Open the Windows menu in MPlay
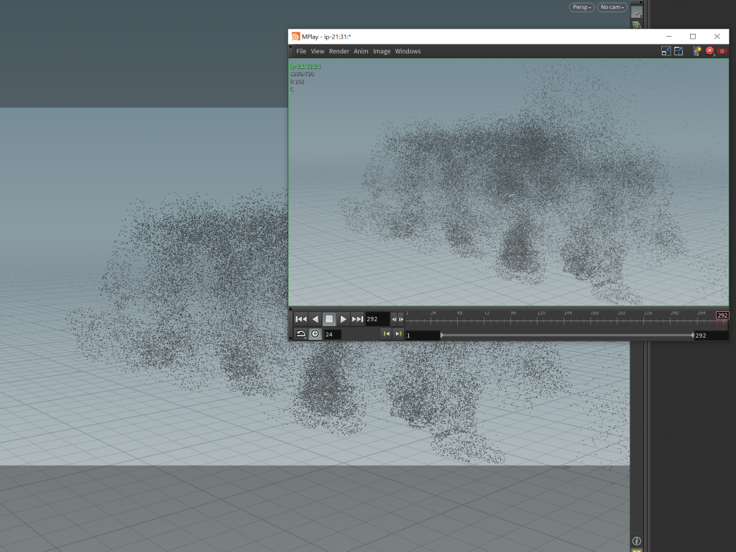The width and height of the screenshot is (736, 552). (x=408, y=51)
